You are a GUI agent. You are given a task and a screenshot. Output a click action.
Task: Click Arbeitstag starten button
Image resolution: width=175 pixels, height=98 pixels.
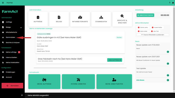point(145,15)
